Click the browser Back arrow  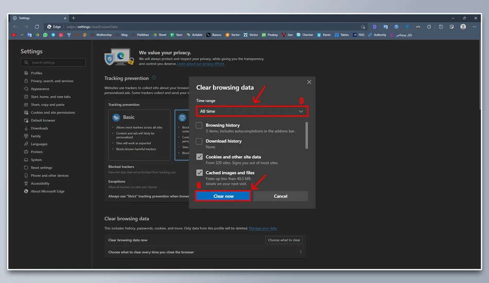[x=15, y=27]
